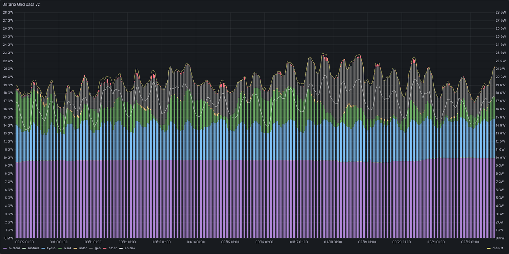Toggle the ontario line from the legend

[130, 248]
